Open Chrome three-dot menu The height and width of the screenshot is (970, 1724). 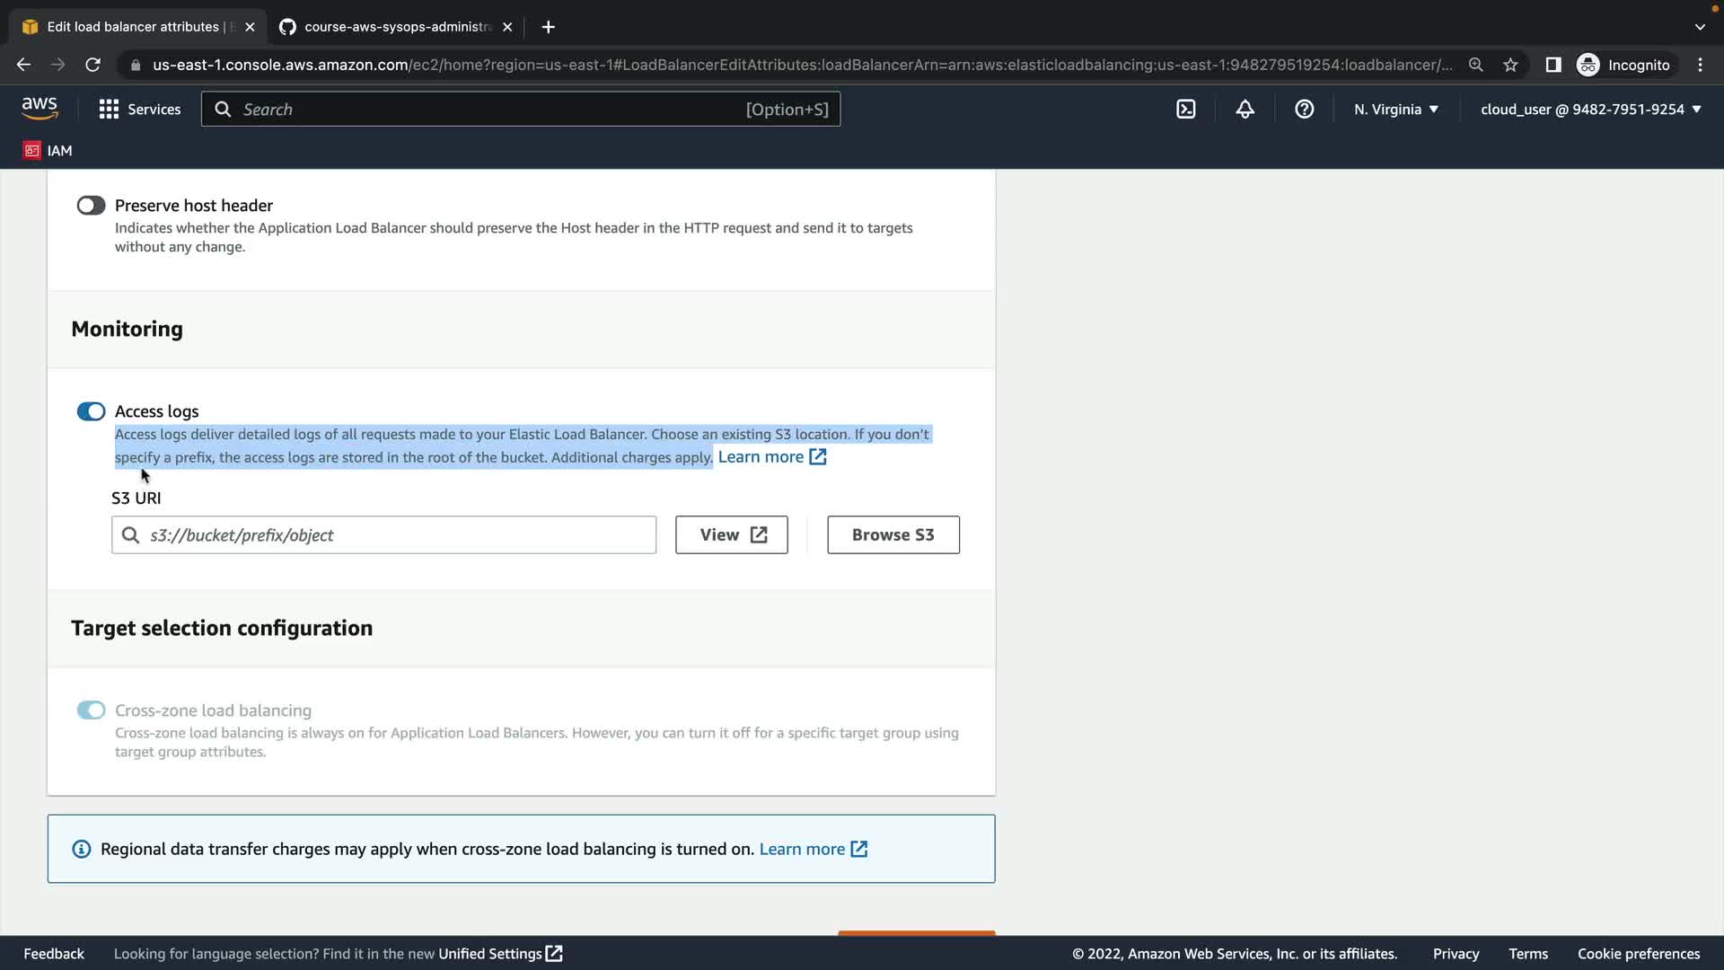1700,65
